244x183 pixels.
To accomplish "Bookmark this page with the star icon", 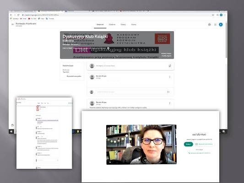I will coord(213,15).
